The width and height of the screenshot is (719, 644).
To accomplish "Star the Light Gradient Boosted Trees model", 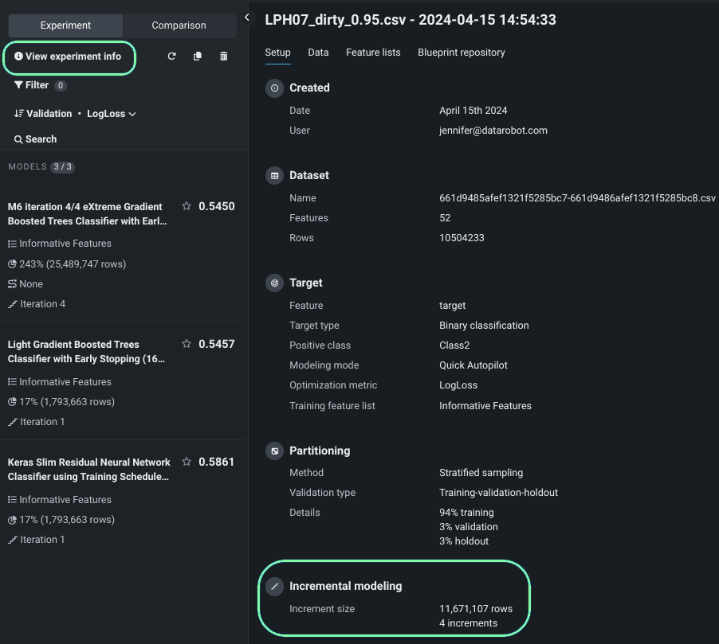I will [187, 344].
